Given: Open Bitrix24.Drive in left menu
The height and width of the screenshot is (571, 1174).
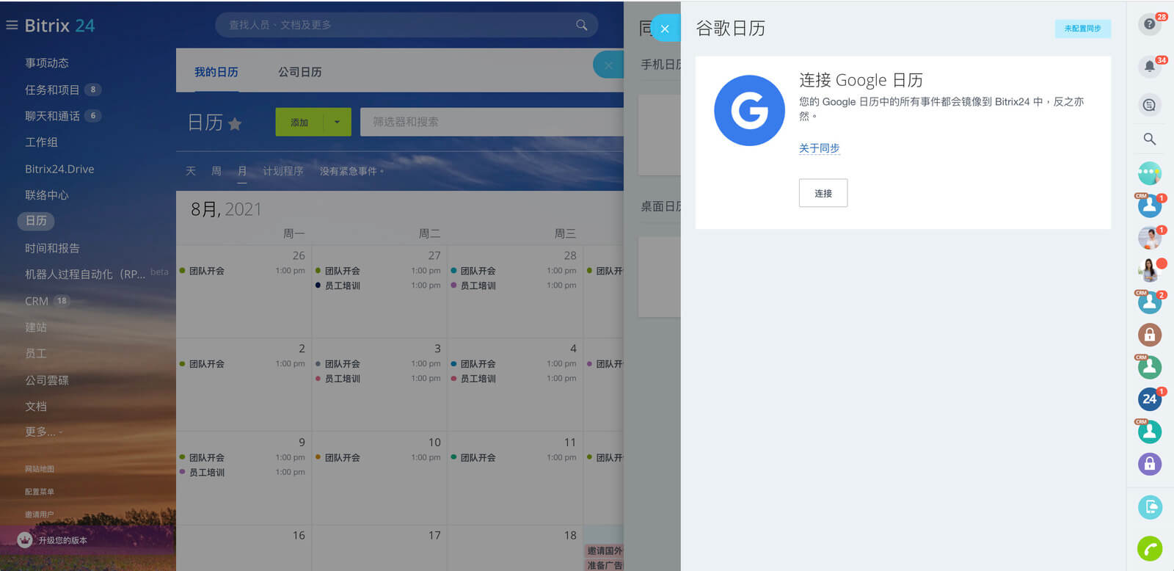Looking at the screenshot, I should point(59,169).
